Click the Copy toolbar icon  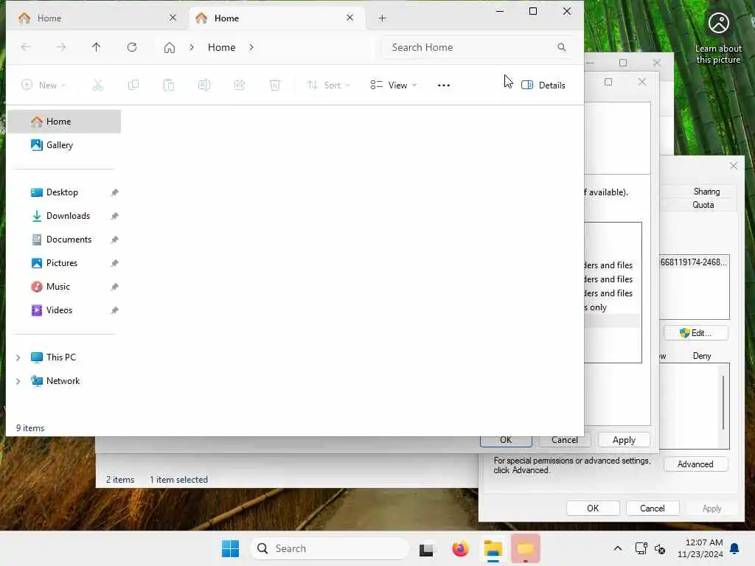coord(133,85)
